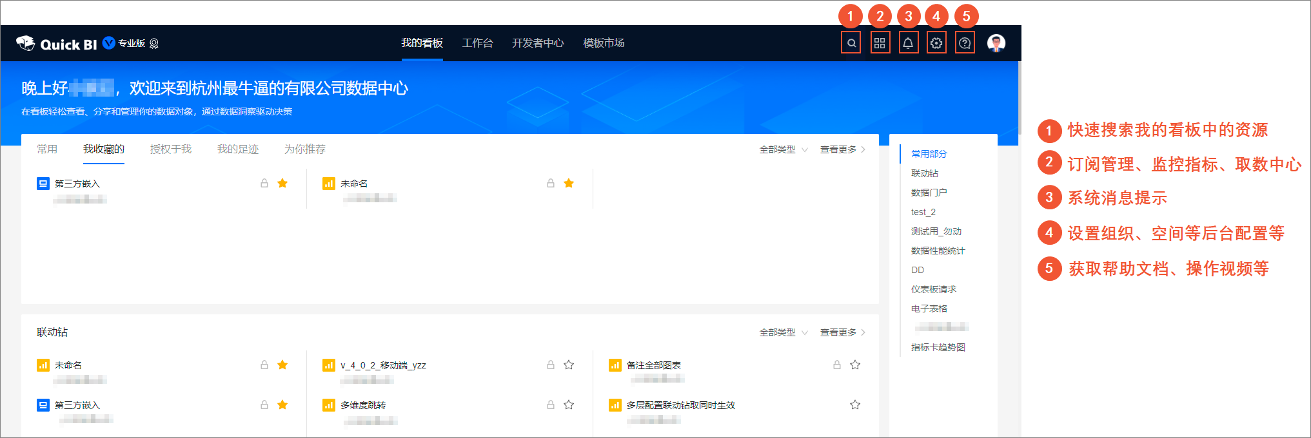The height and width of the screenshot is (438, 1311).
Task: Open v_4_0_2_移动端_yzz dashboard
Action: click(384, 365)
